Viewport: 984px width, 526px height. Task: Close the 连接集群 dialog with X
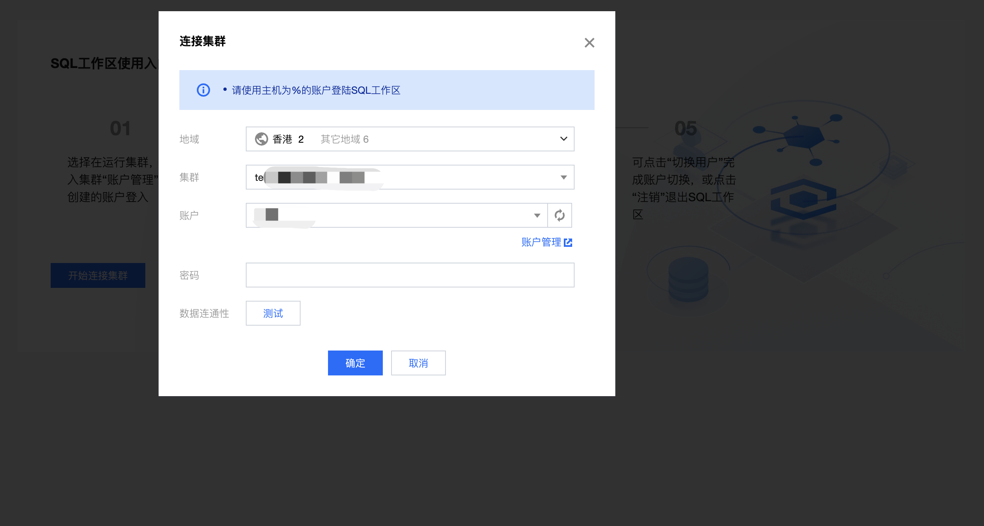click(x=589, y=43)
